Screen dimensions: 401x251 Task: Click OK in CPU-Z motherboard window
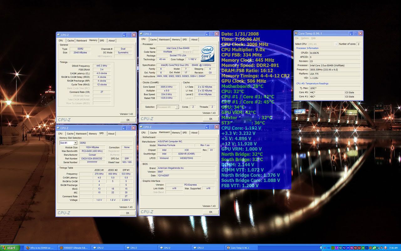point(211,212)
